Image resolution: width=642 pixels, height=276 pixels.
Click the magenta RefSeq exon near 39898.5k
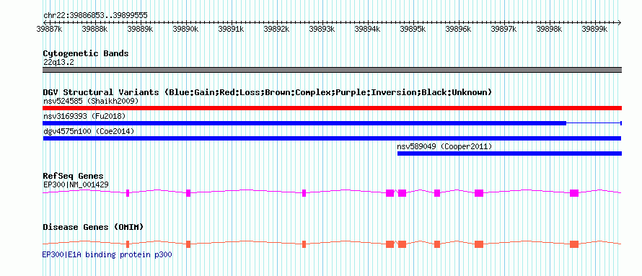(x=574, y=193)
